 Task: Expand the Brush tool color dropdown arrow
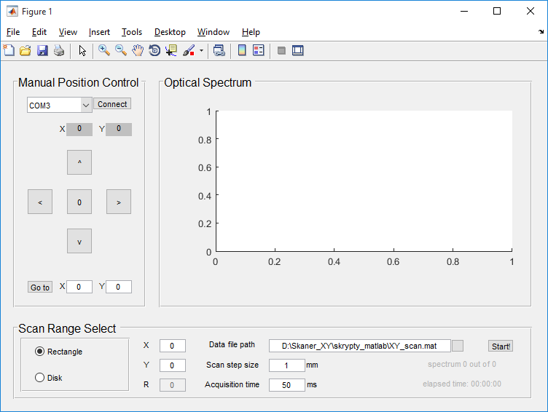tap(201, 51)
